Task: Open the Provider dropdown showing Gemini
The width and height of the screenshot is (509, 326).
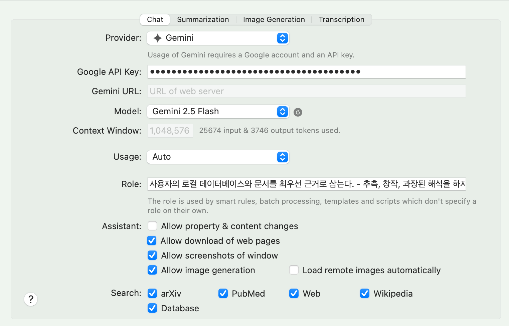Action: click(218, 38)
